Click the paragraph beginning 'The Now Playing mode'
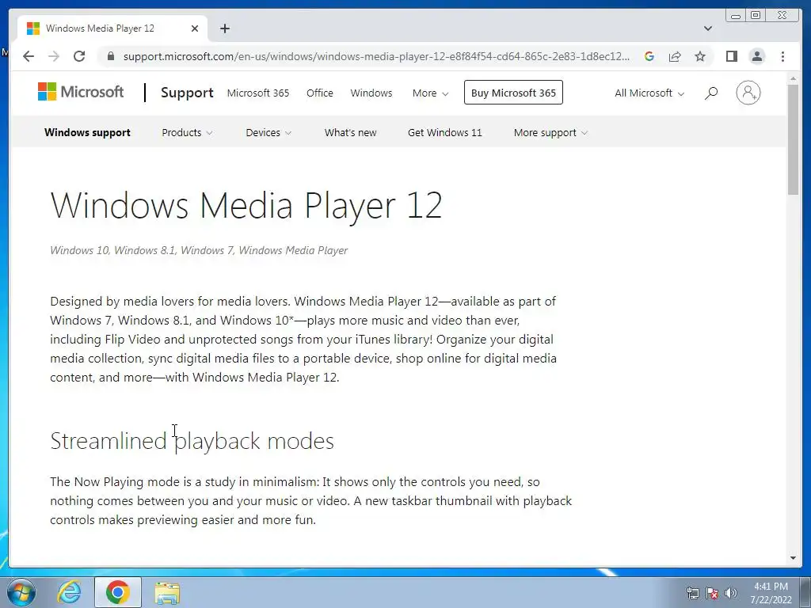The width and height of the screenshot is (811, 608). [310, 500]
